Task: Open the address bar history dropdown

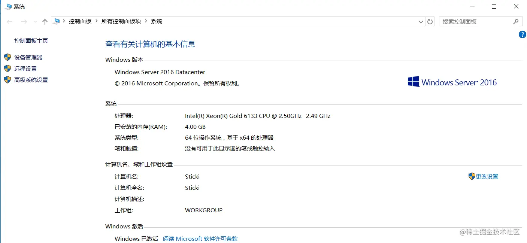Action: pos(421,21)
